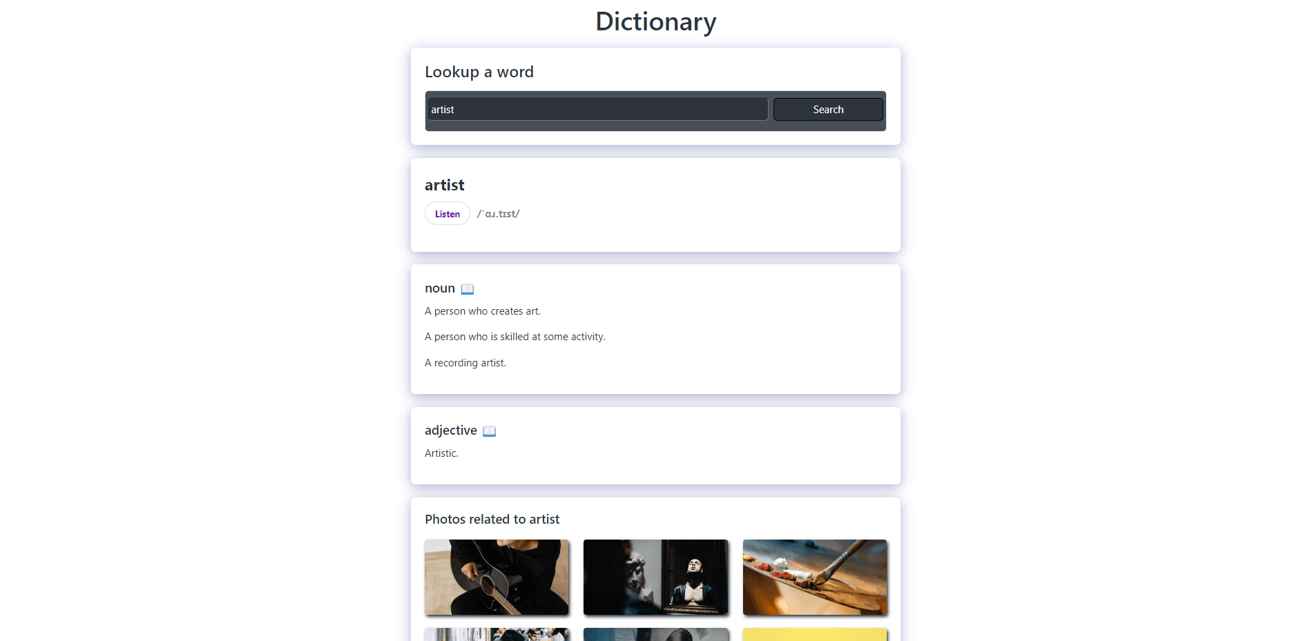Open the partially visible yellow photo

coord(815,635)
